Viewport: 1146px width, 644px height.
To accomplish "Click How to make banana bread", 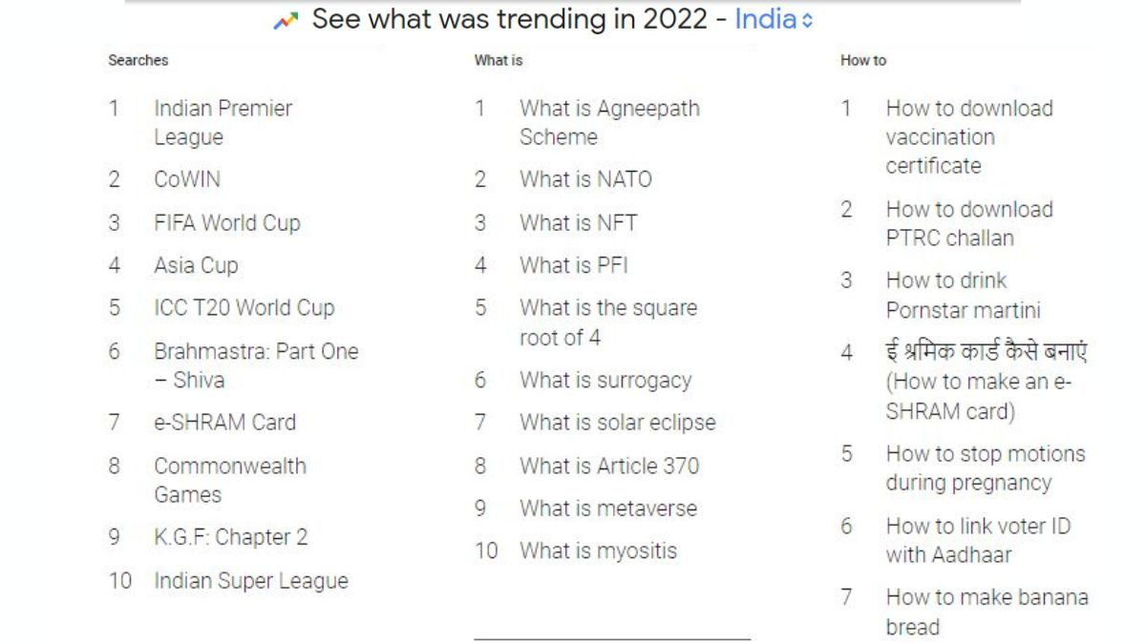I will click(x=987, y=612).
